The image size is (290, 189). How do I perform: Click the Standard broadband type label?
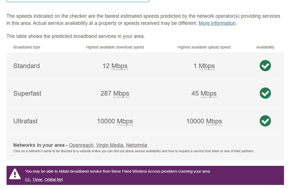[x=26, y=66]
